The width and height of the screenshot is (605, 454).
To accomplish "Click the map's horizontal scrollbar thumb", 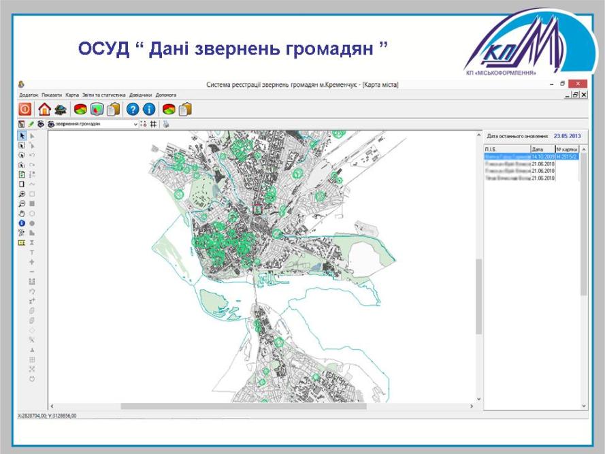I will (x=243, y=406).
